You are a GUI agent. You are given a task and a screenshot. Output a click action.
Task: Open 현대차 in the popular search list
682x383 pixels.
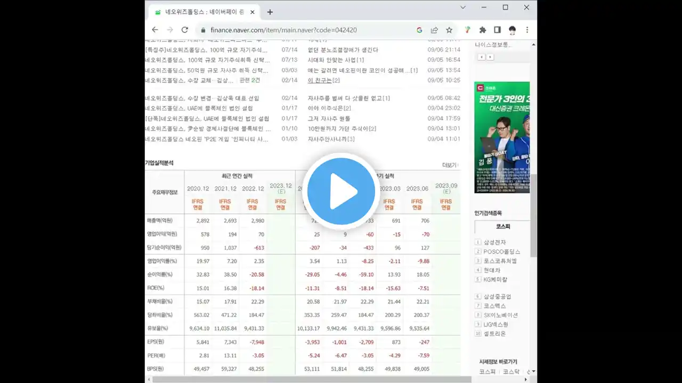click(492, 270)
